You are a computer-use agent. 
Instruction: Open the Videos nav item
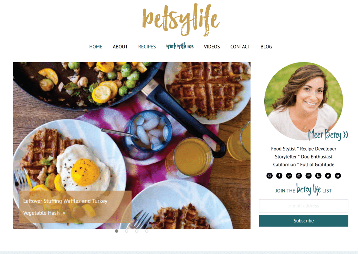pyautogui.click(x=212, y=47)
